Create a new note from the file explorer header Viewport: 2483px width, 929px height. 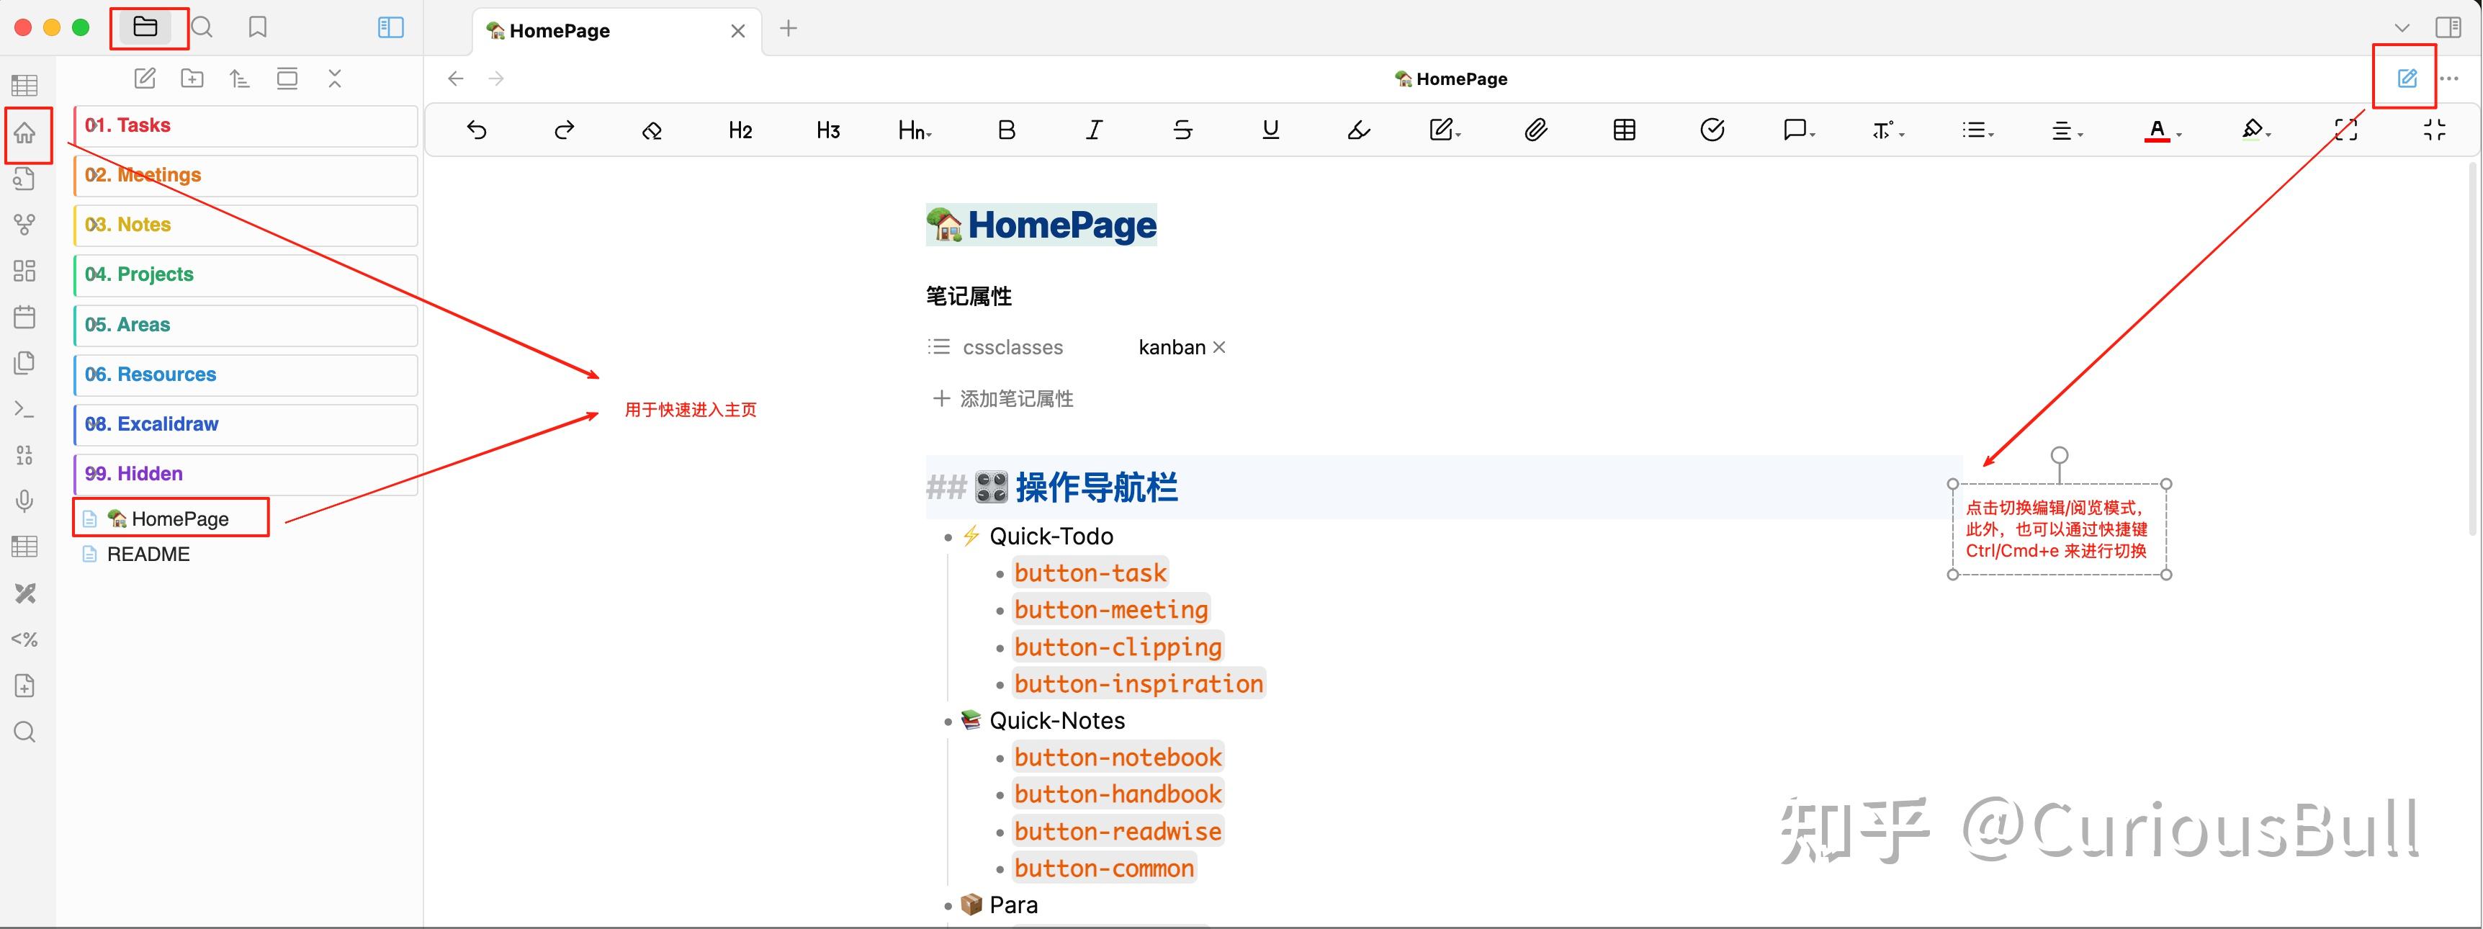(x=145, y=79)
